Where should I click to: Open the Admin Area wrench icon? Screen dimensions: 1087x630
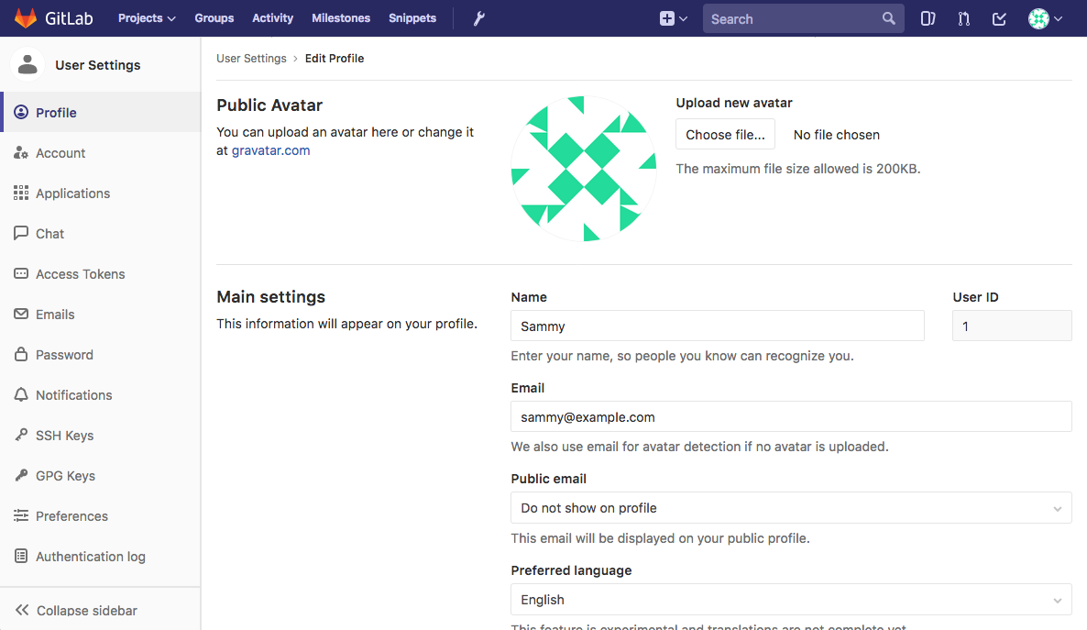coord(478,17)
